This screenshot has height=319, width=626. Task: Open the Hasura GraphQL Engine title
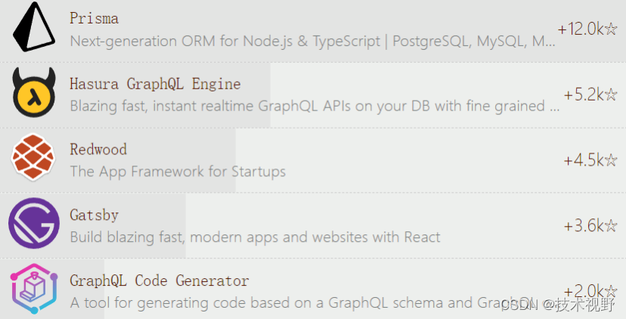pos(155,84)
